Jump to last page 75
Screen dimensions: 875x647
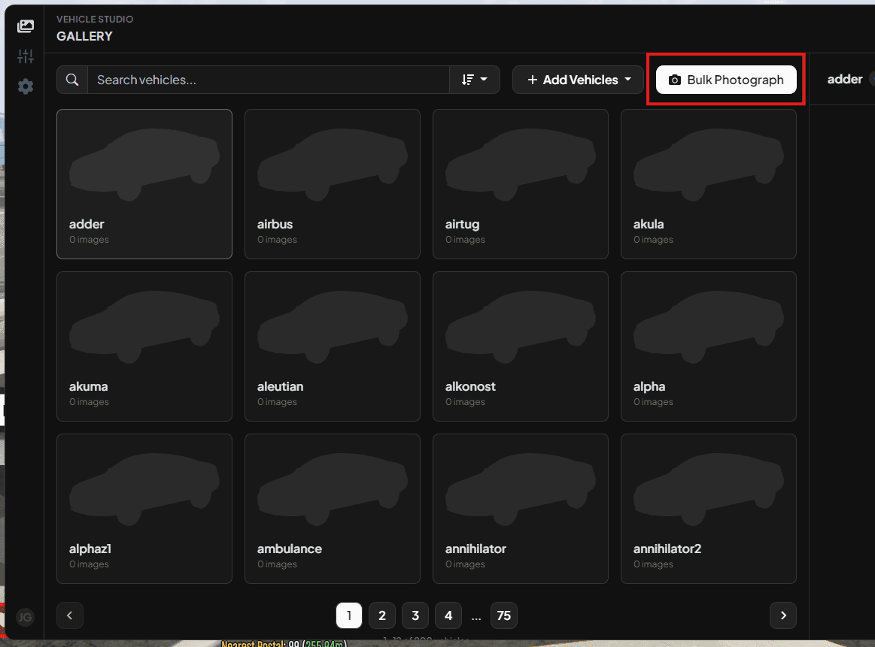point(504,615)
